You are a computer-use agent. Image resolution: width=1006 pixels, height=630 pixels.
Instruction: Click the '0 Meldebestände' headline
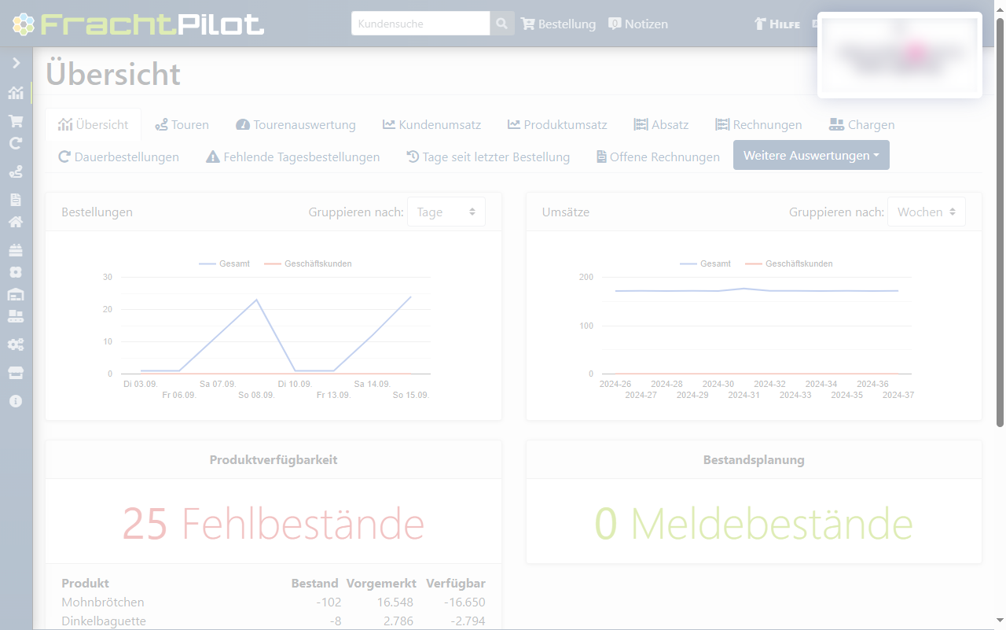pos(754,523)
